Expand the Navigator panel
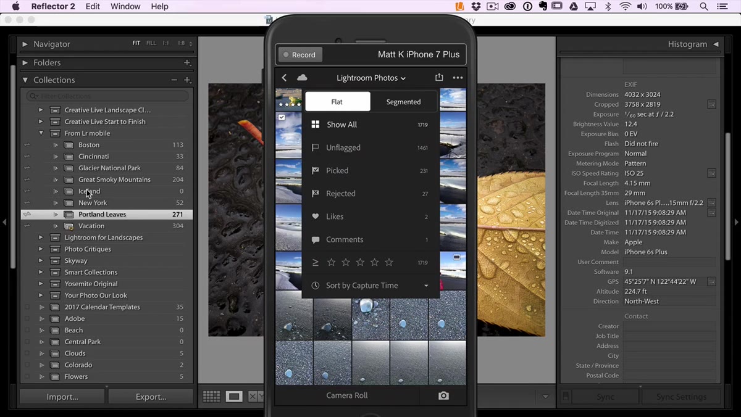 25,44
